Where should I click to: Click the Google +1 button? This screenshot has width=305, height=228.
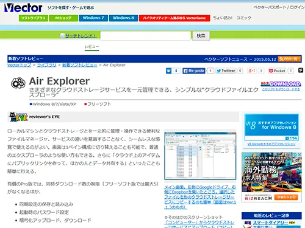251,71
